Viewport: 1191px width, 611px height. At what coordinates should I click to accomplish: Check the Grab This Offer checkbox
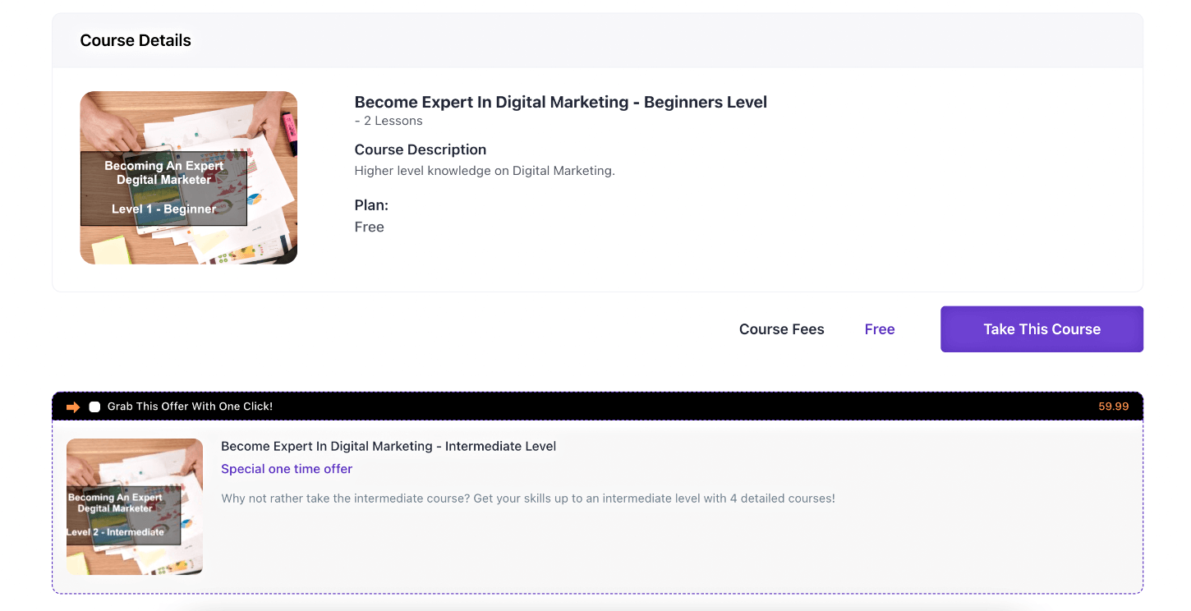[94, 407]
